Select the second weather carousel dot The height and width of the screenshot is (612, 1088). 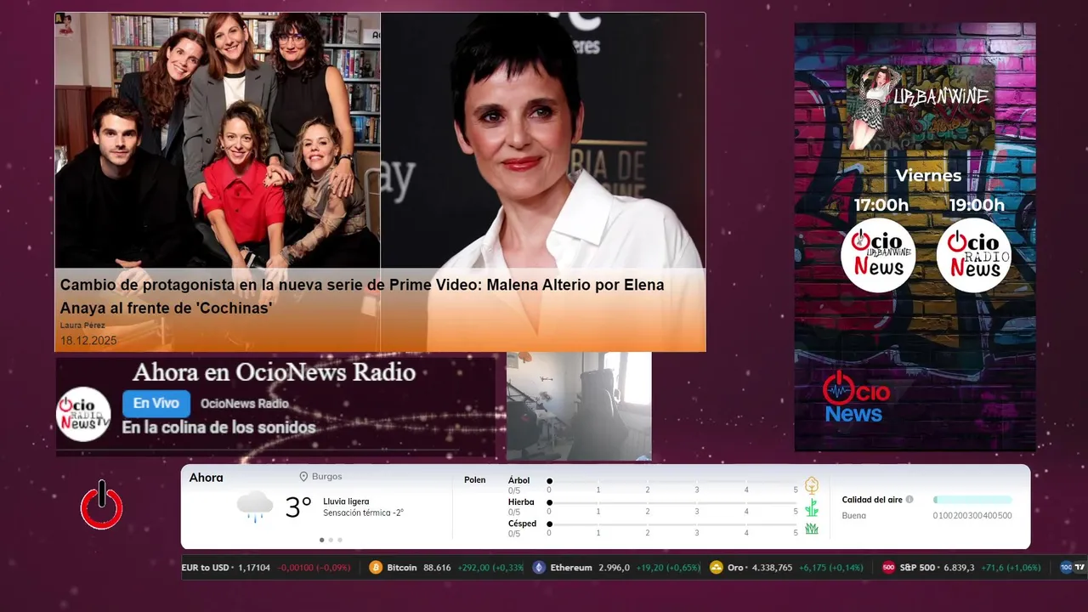point(331,540)
